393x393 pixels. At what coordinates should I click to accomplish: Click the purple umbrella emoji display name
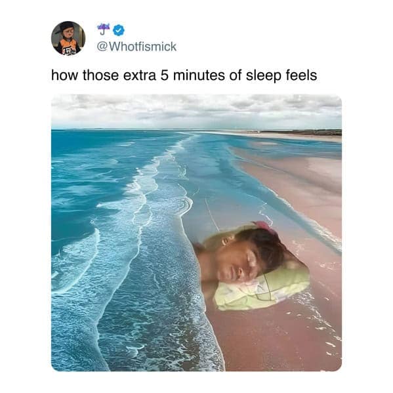(102, 29)
